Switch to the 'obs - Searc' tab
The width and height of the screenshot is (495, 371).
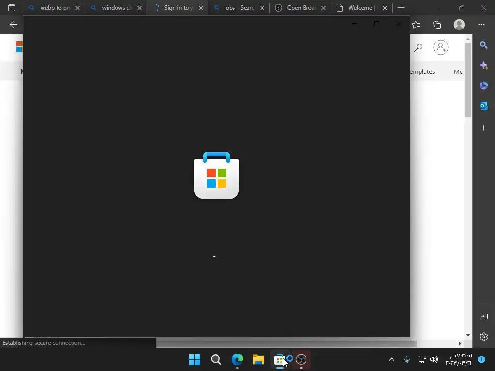coord(239,8)
